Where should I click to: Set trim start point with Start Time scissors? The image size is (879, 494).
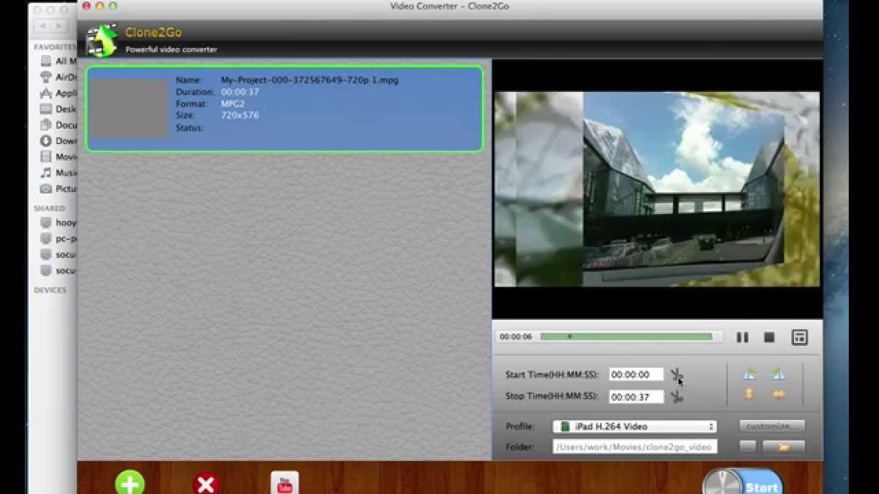677,375
